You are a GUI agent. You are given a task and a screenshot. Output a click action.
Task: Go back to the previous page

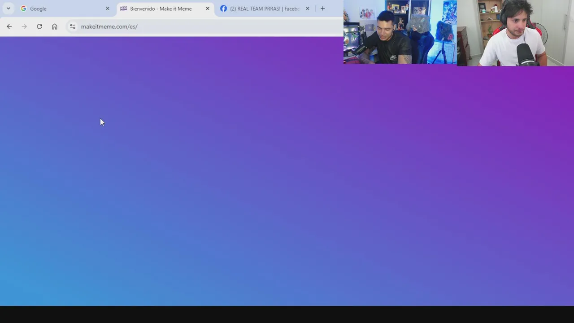(x=9, y=26)
